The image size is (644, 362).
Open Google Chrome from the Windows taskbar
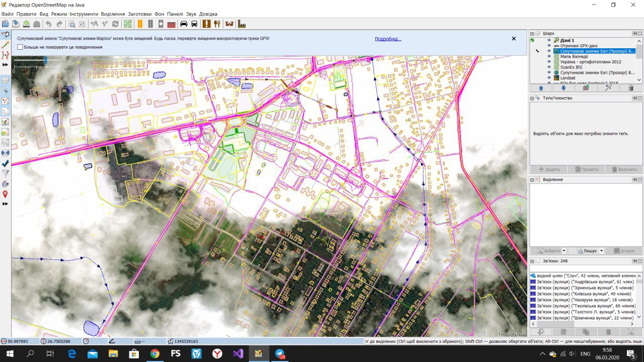click(x=154, y=354)
